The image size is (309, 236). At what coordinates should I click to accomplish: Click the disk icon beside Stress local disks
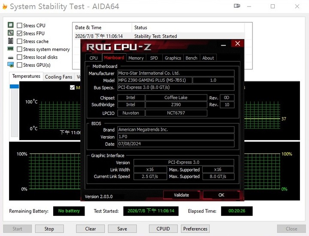click(x=11, y=58)
